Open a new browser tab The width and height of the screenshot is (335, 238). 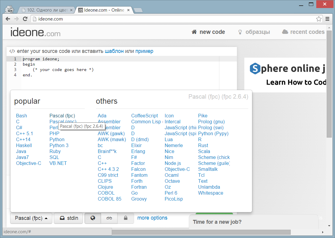138,10
